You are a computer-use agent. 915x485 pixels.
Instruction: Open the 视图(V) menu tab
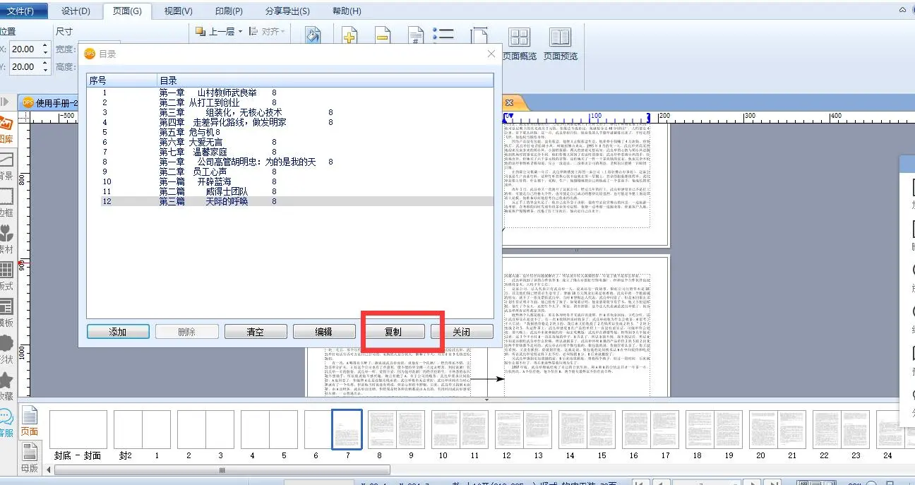[x=178, y=11]
